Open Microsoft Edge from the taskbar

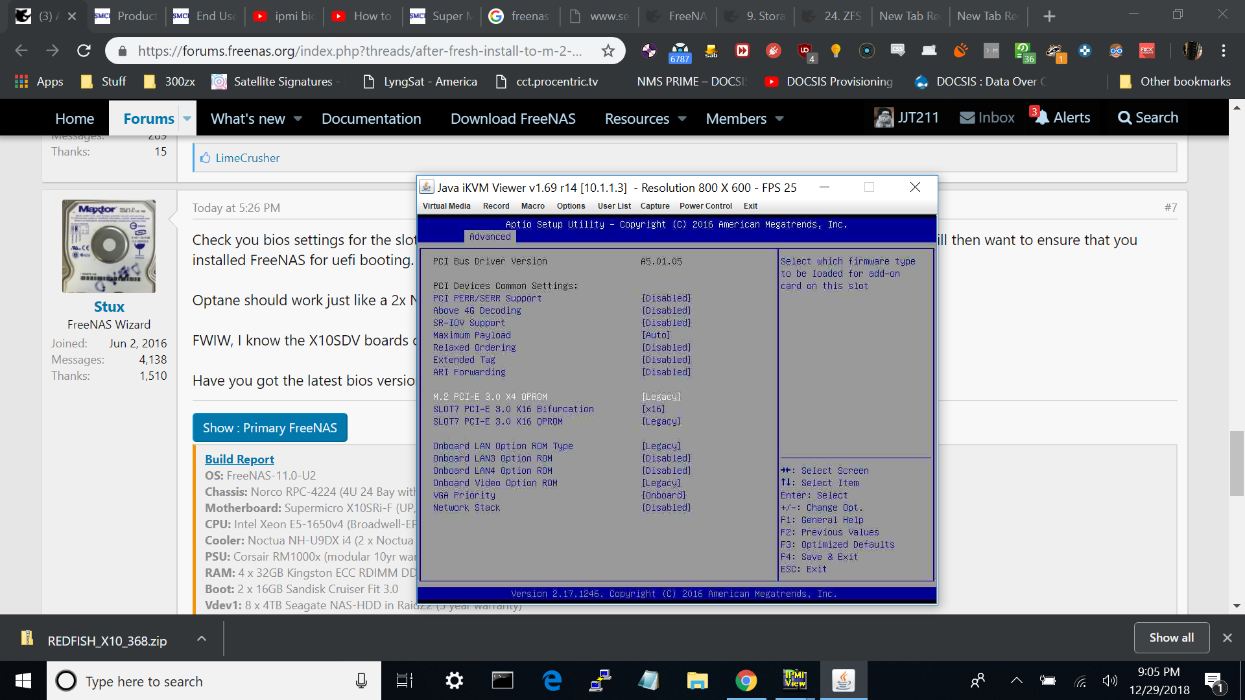point(552,681)
